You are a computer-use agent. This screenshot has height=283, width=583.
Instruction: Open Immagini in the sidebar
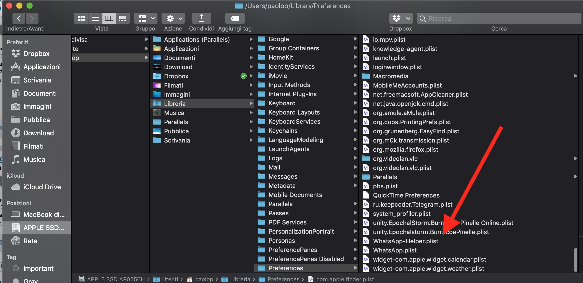[x=36, y=107]
